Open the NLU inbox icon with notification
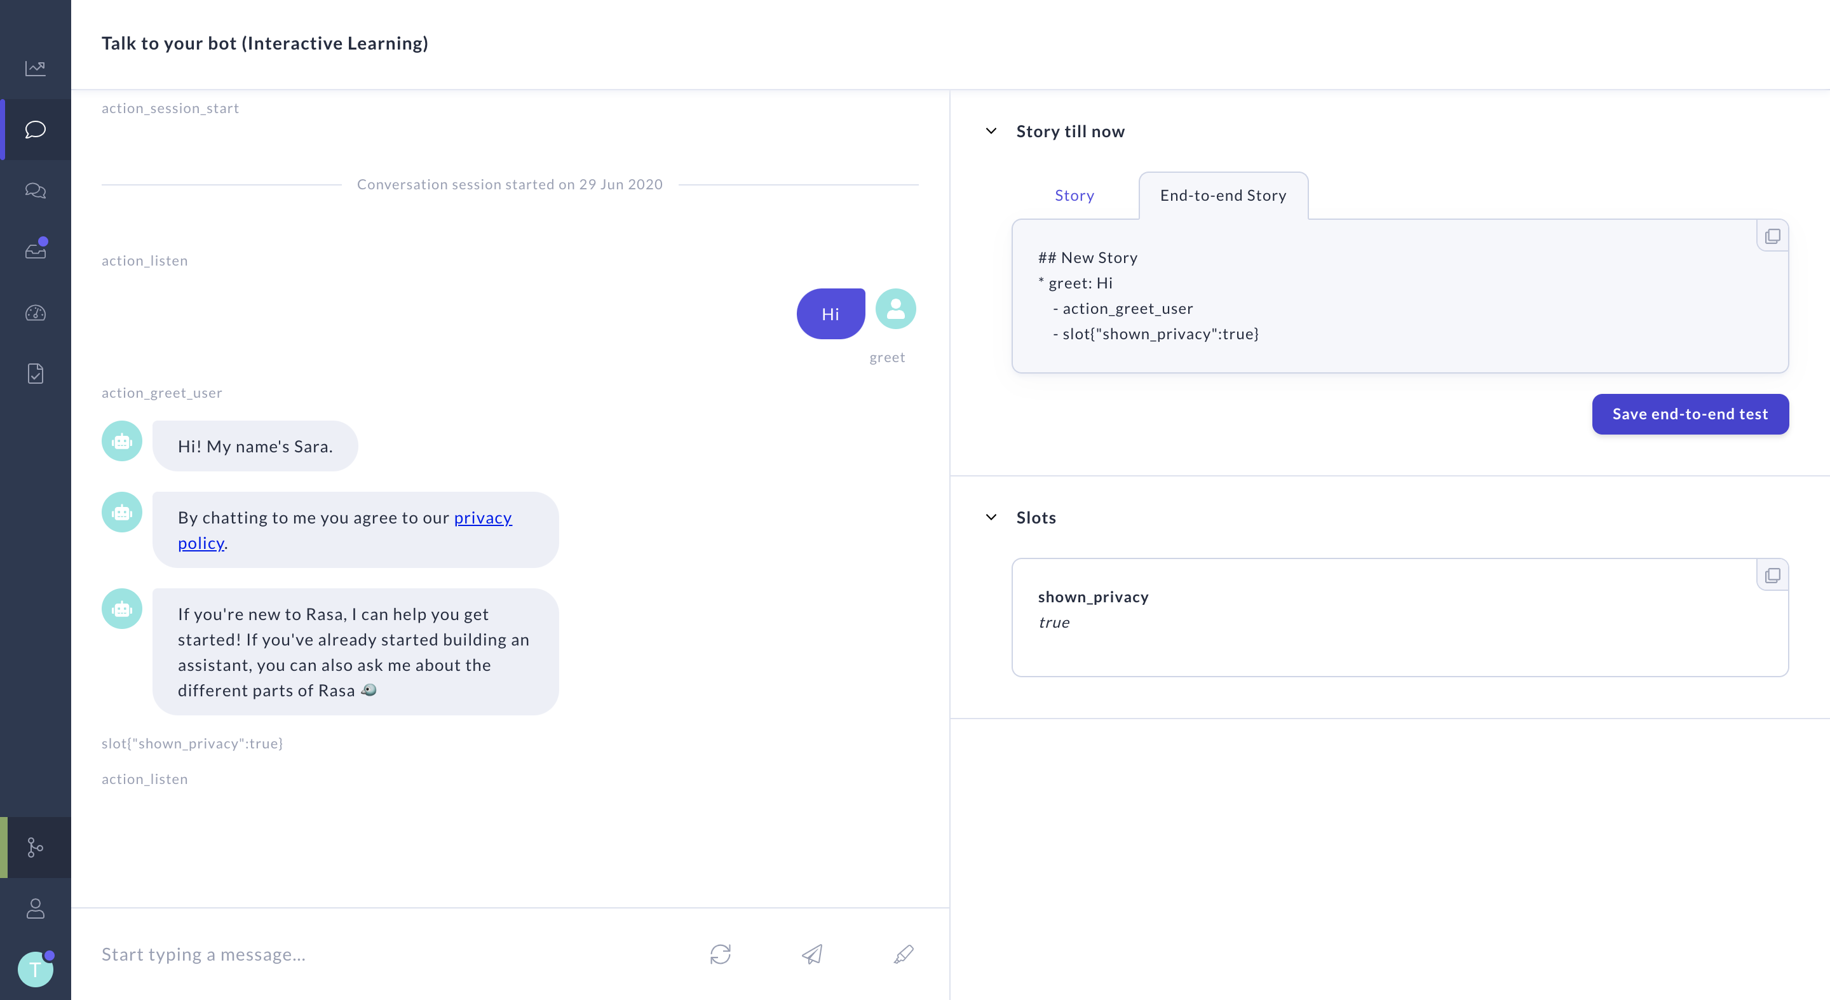1830x1000 pixels. 36,251
